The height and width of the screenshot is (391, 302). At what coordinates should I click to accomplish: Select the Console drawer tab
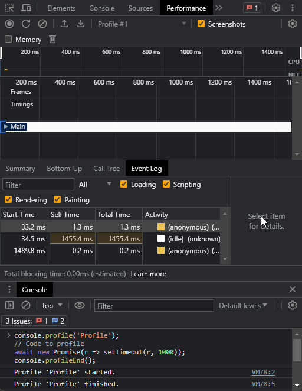click(35, 289)
